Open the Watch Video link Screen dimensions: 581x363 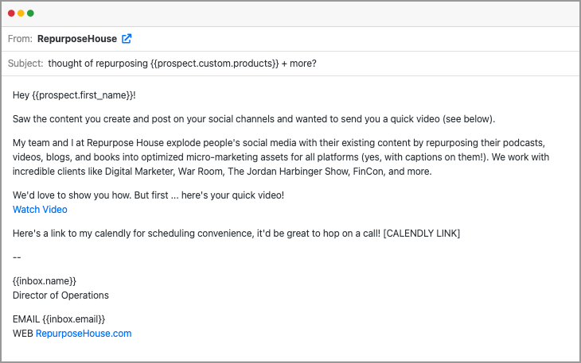click(x=40, y=210)
